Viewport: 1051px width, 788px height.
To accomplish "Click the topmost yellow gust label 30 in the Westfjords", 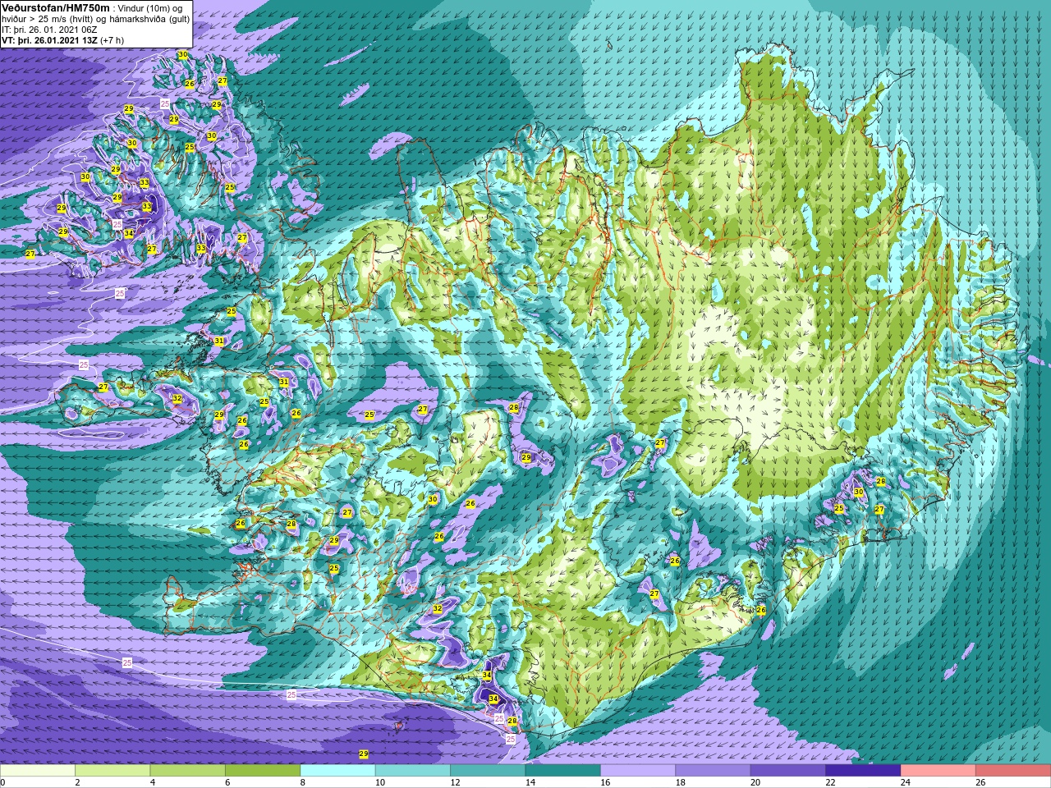I will [x=183, y=55].
